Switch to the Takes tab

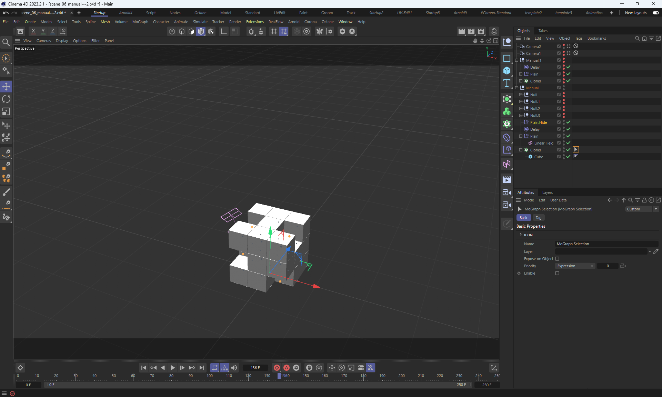[543, 31]
